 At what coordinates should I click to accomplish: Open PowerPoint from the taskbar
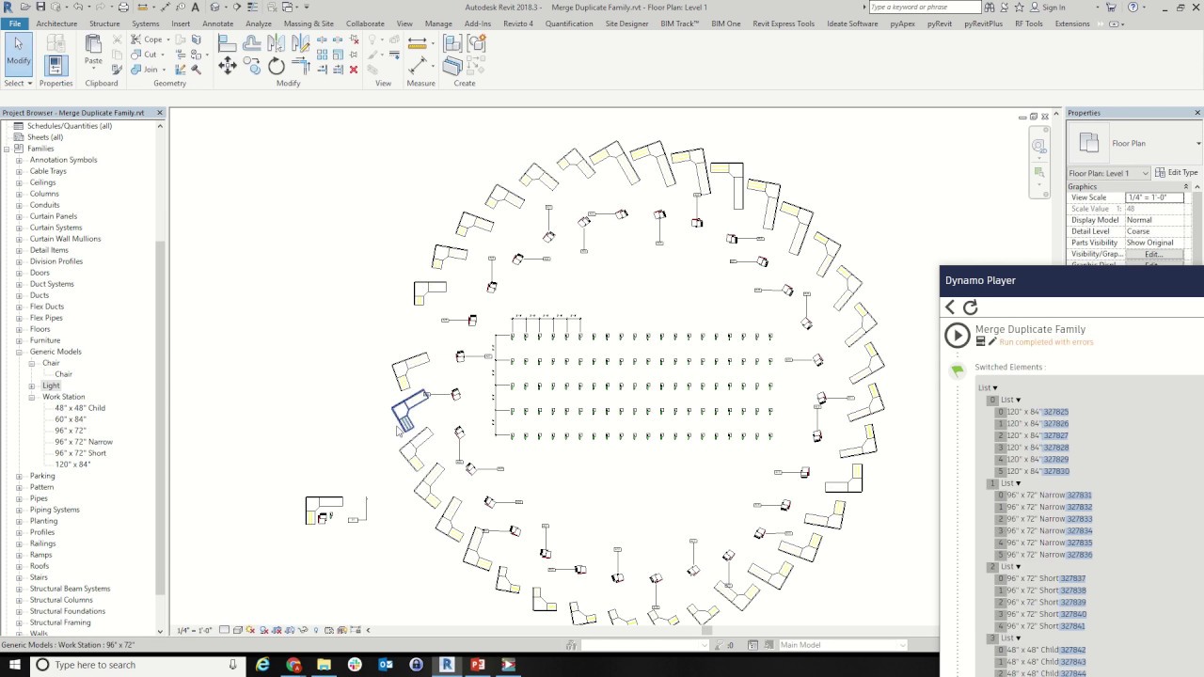pyautogui.click(x=477, y=665)
